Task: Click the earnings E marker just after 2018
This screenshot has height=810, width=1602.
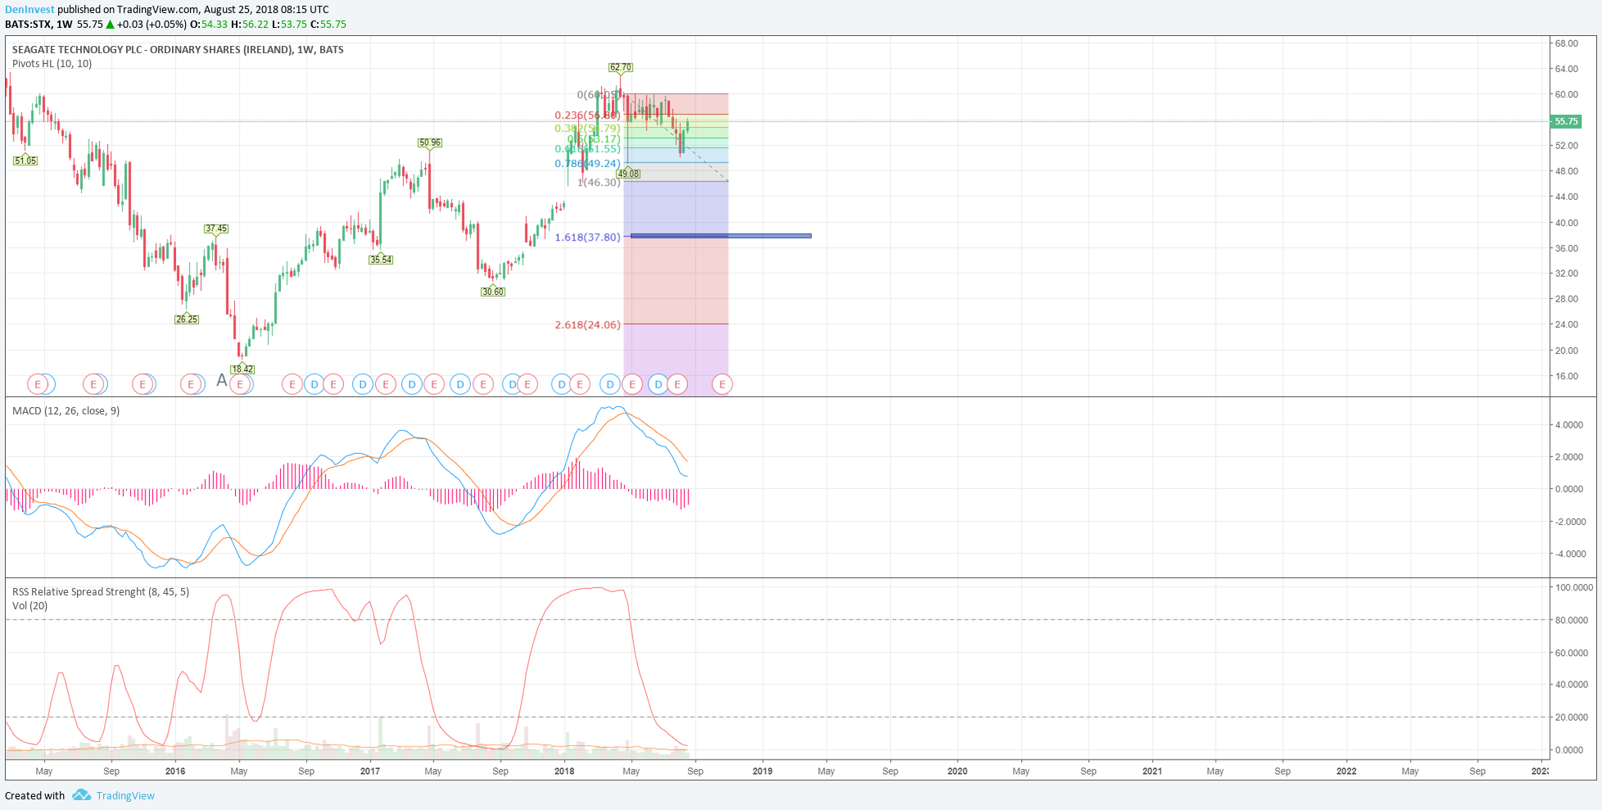Action: [x=580, y=383]
